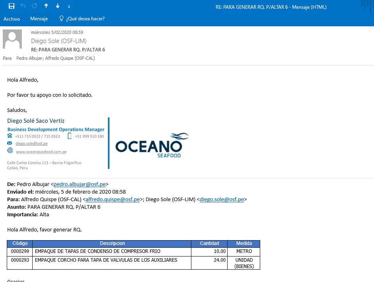Screen dimensions: 374x282
Task: Click the Descripcion table header cell
Action: (x=112, y=243)
